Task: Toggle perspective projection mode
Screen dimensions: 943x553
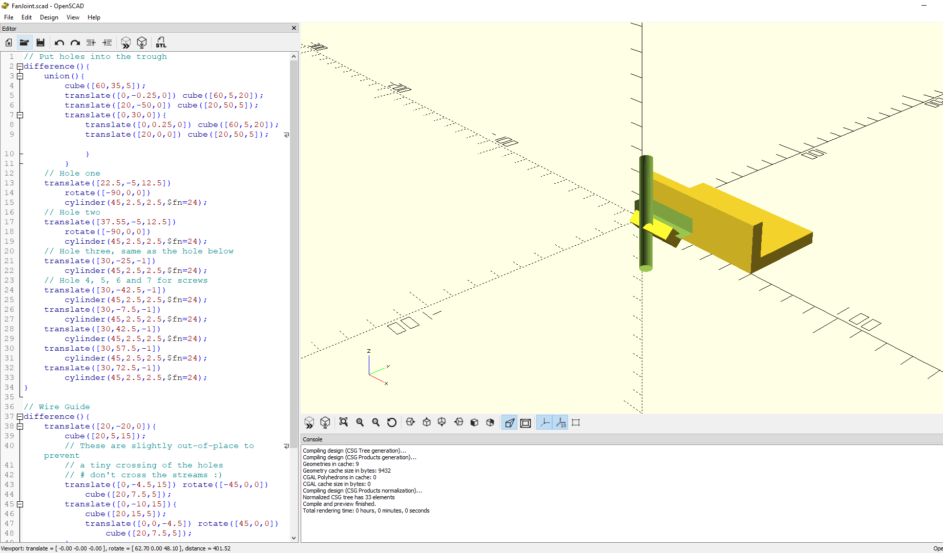Action: tap(510, 422)
